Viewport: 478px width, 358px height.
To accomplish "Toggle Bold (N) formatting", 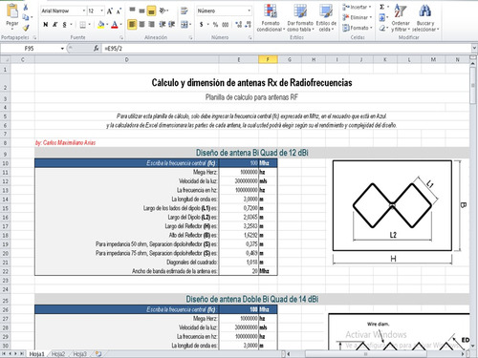I will [46, 25].
